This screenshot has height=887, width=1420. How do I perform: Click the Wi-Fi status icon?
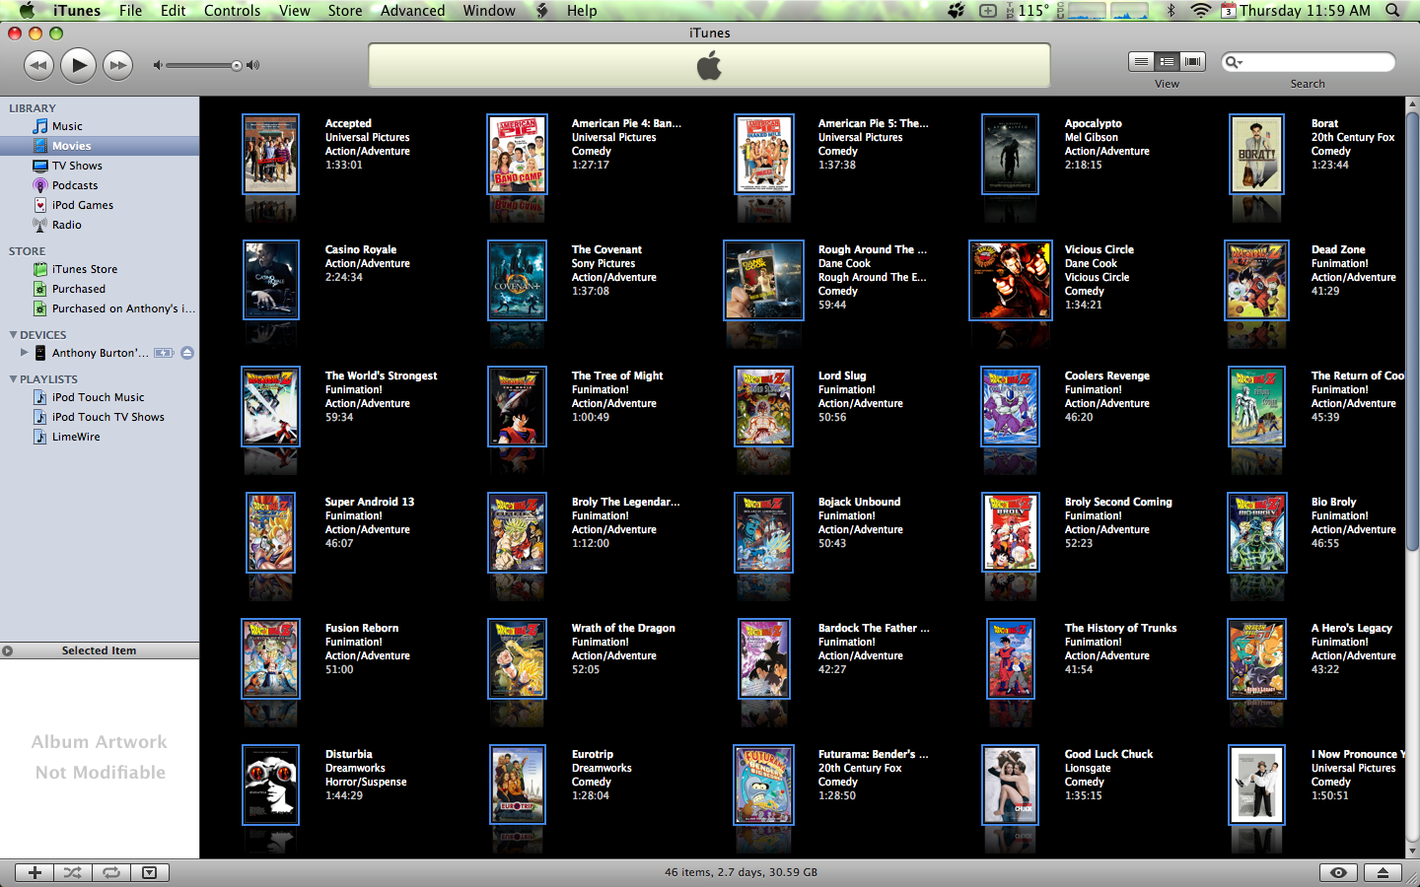(x=1200, y=10)
